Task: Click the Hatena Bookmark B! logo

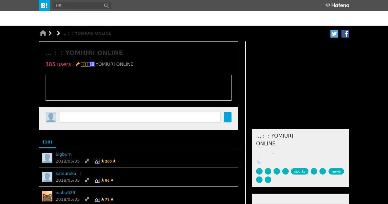Action: pyautogui.click(x=44, y=6)
